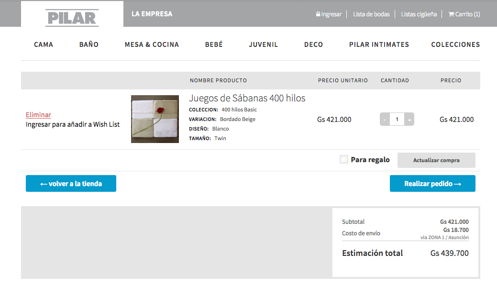
Task: Open the BAÑO category
Action: tap(89, 44)
